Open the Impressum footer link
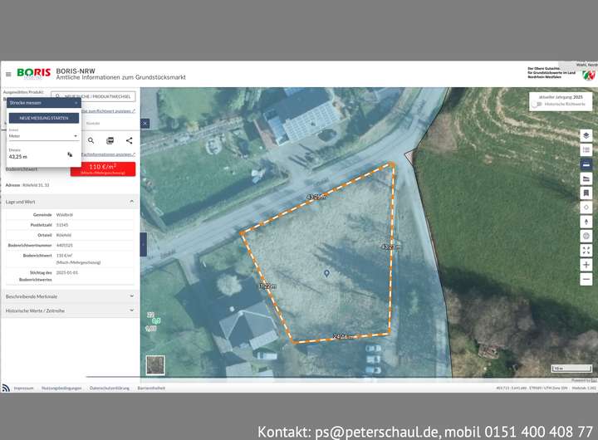 (23, 388)
